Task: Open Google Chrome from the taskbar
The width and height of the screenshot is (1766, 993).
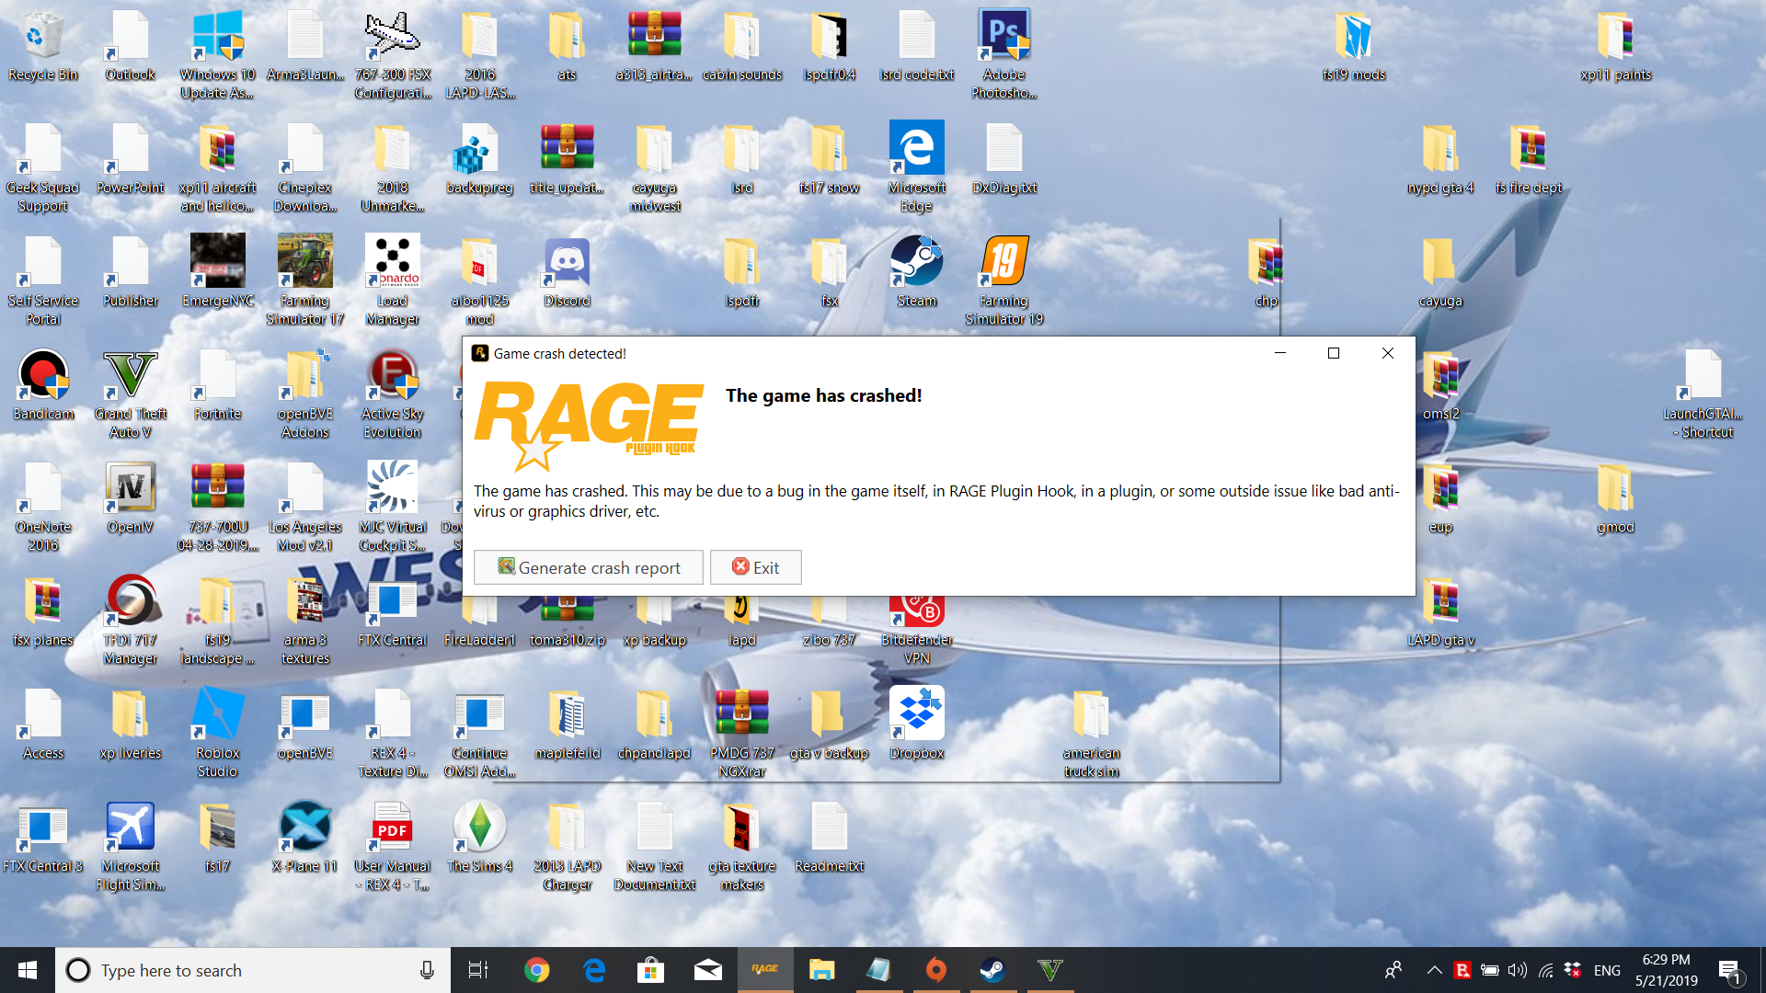Action: pos(536,970)
